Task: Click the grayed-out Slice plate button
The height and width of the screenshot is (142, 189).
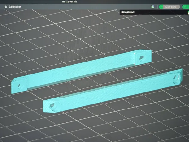Action: click(x=171, y=7)
